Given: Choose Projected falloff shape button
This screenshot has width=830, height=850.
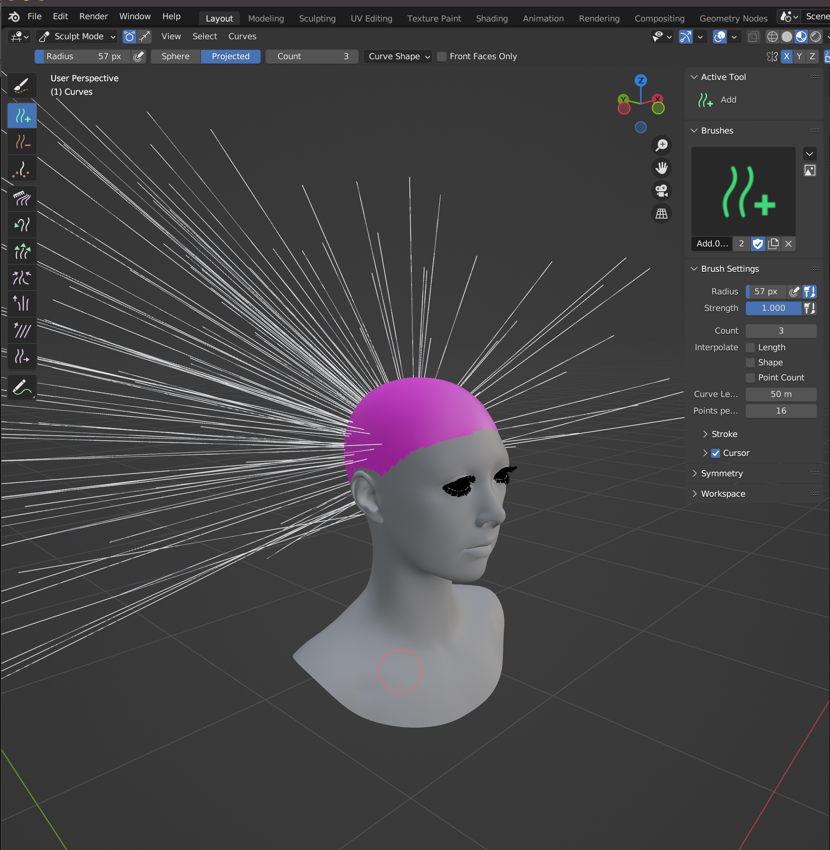Looking at the screenshot, I should 231,57.
